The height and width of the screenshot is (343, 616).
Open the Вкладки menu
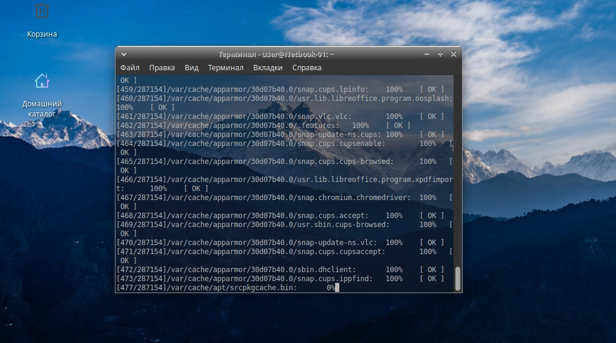pos(268,67)
